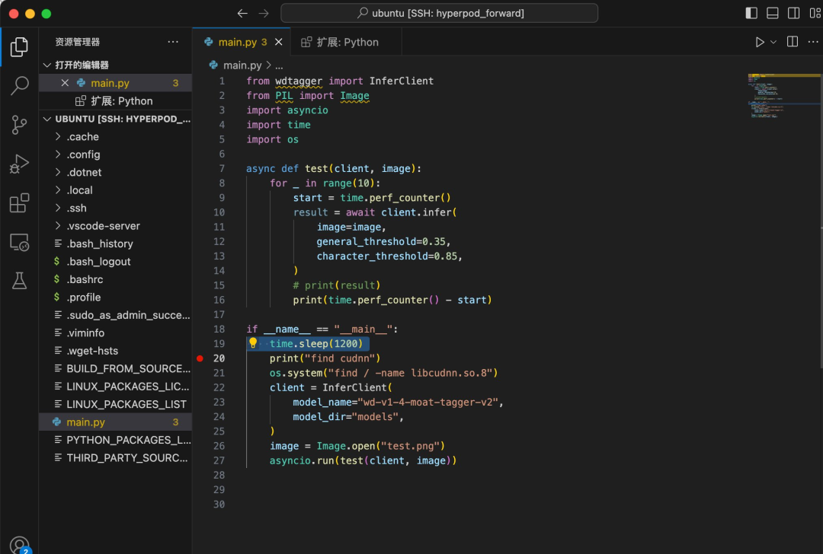
Task: Select 扩展: Python under open editors
Action: coord(115,100)
